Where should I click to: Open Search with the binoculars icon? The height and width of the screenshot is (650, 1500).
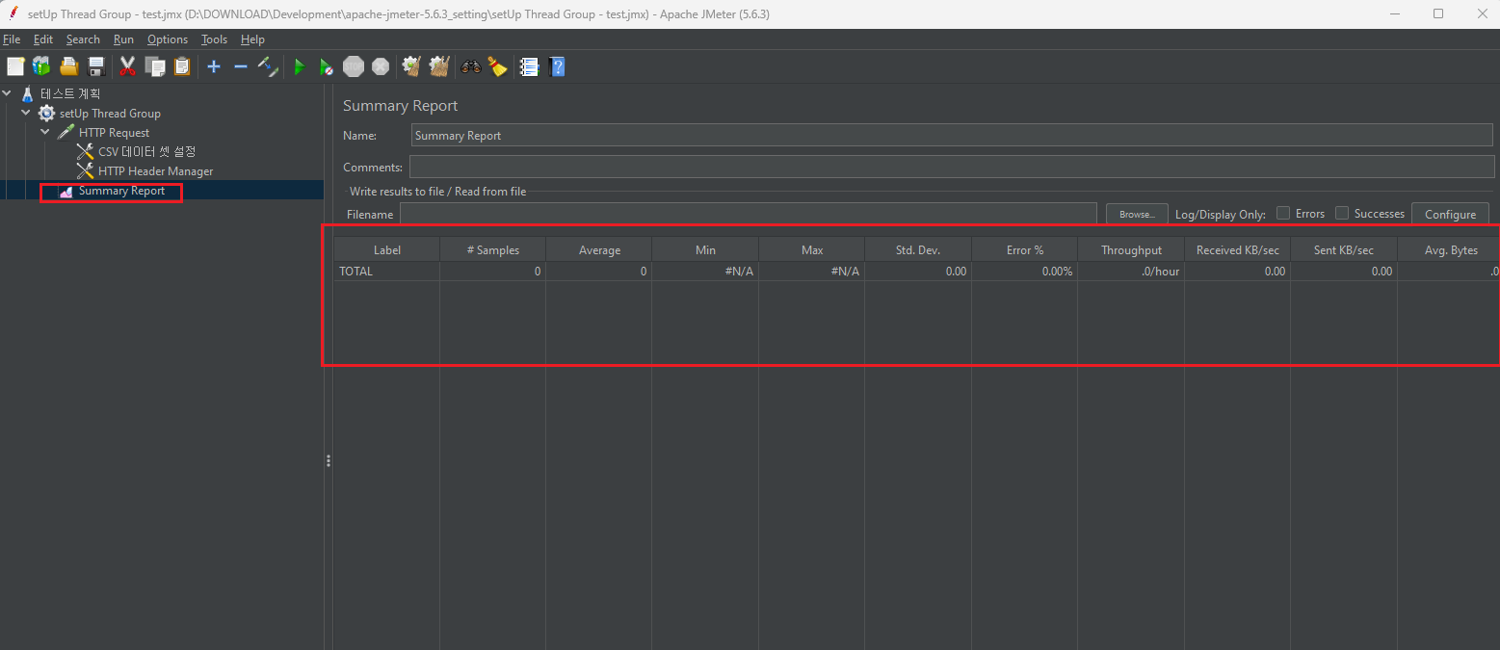click(x=471, y=66)
